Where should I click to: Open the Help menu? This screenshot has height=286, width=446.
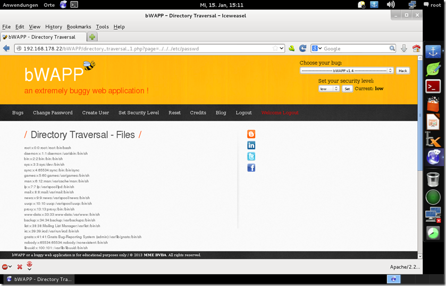pyautogui.click(x=119, y=27)
